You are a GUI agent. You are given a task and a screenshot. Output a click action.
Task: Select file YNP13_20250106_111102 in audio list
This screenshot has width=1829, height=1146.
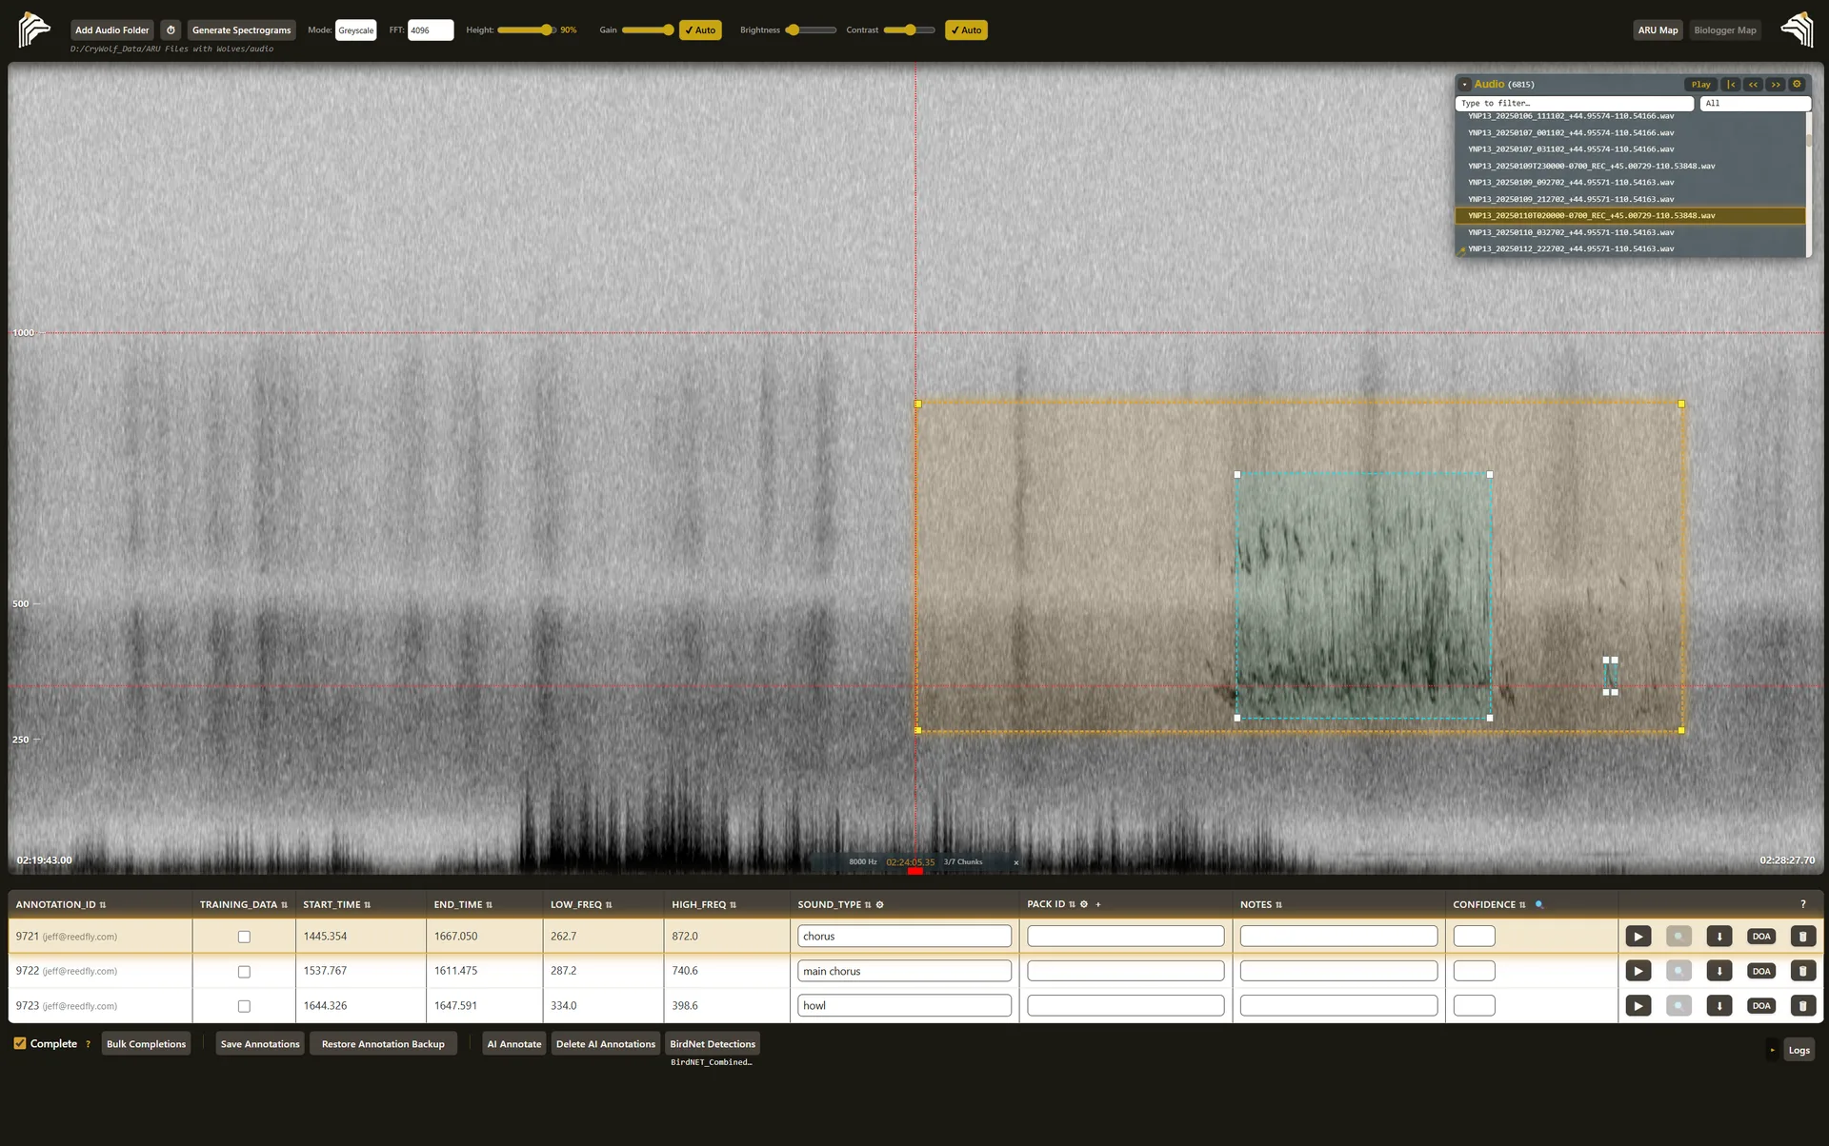1629,117
